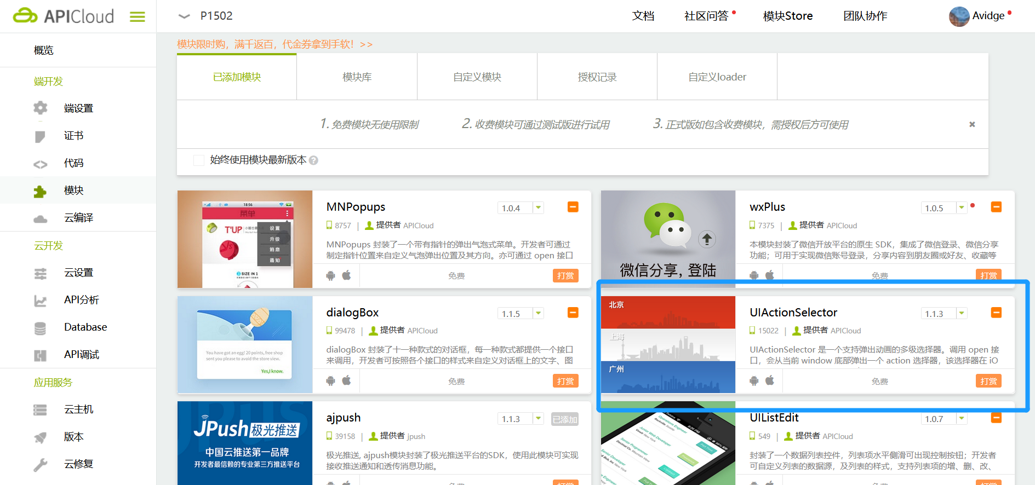Open 模块Store in top navigation

click(788, 16)
